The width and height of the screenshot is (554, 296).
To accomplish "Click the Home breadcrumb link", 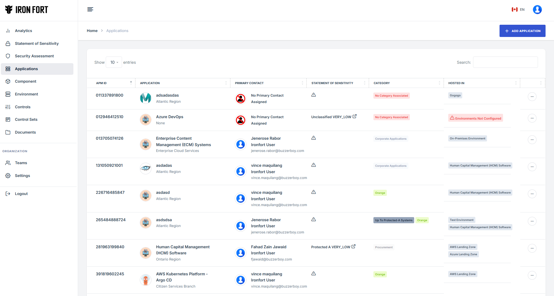I will point(92,31).
